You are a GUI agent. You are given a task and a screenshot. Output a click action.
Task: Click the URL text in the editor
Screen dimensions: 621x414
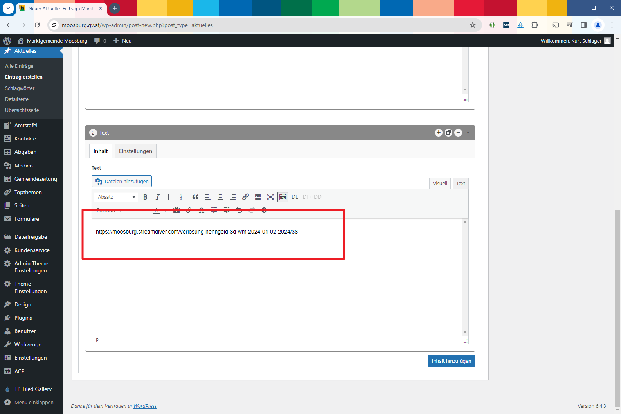pyautogui.click(x=196, y=232)
